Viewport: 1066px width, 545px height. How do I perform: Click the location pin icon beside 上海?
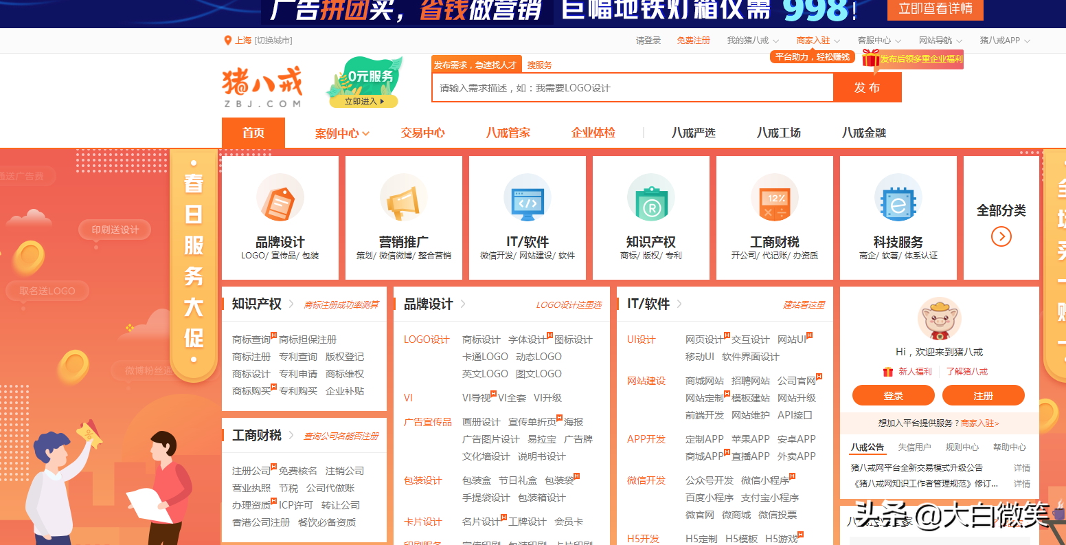coord(228,41)
